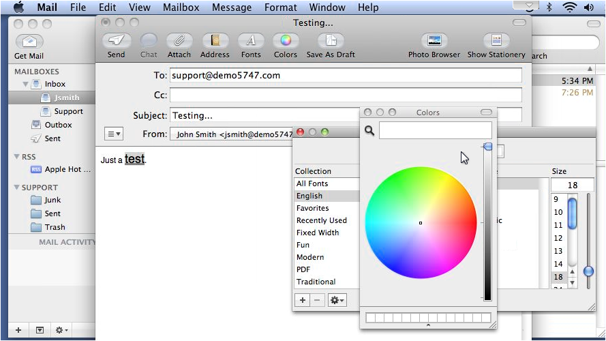Click the size list scroll down arrow

pos(573,282)
